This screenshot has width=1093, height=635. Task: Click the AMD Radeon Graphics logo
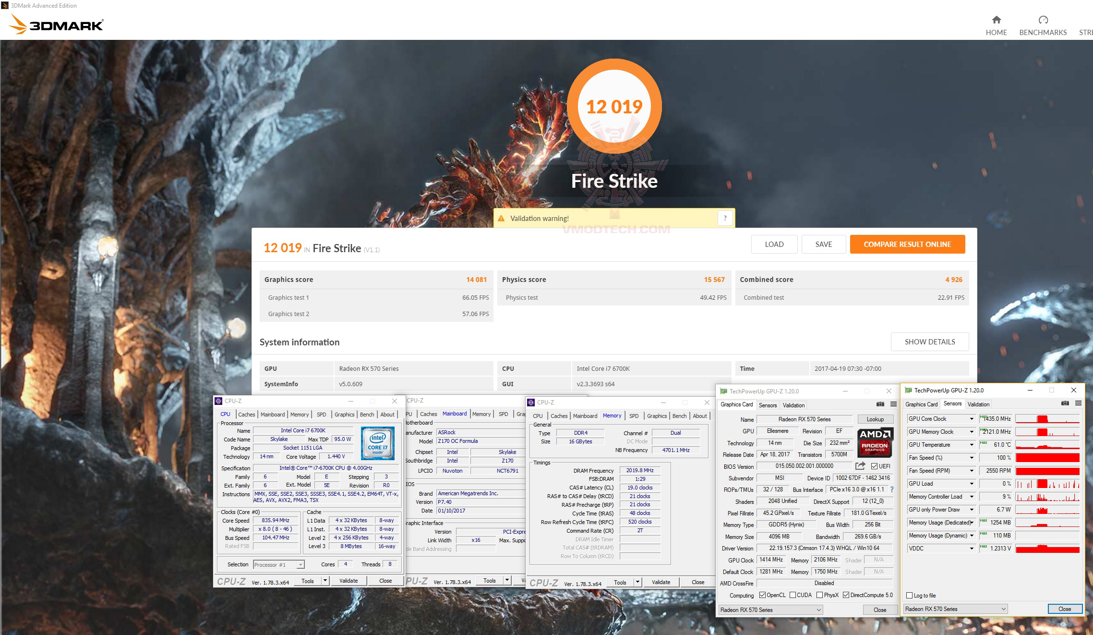click(x=875, y=440)
